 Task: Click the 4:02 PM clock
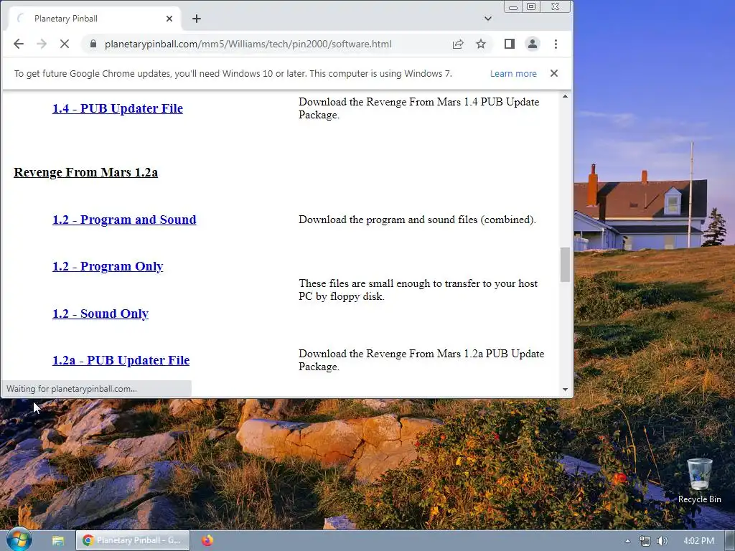[x=698, y=541]
